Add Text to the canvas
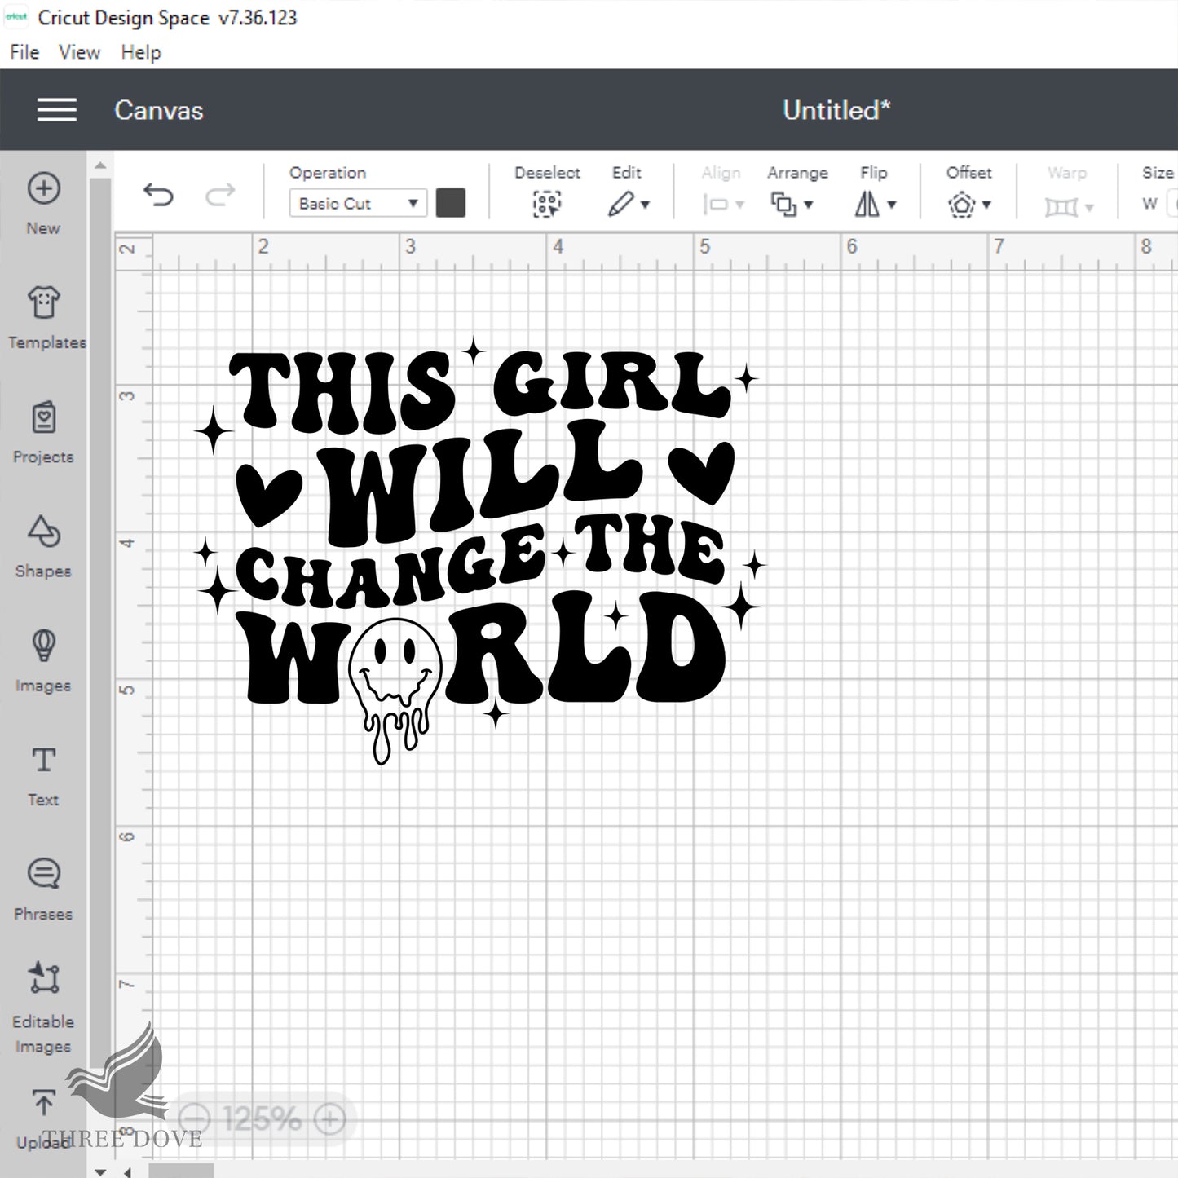1178x1178 pixels. pyautogui.click(x=44, y=774)
